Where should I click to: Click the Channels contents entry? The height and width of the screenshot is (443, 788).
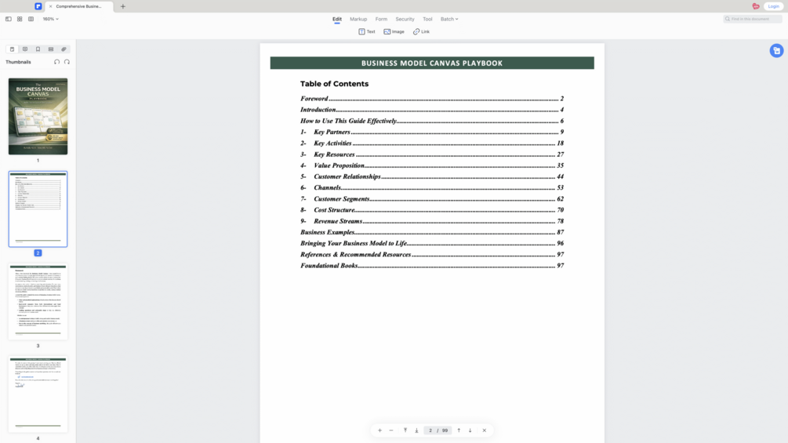[432, 187]
